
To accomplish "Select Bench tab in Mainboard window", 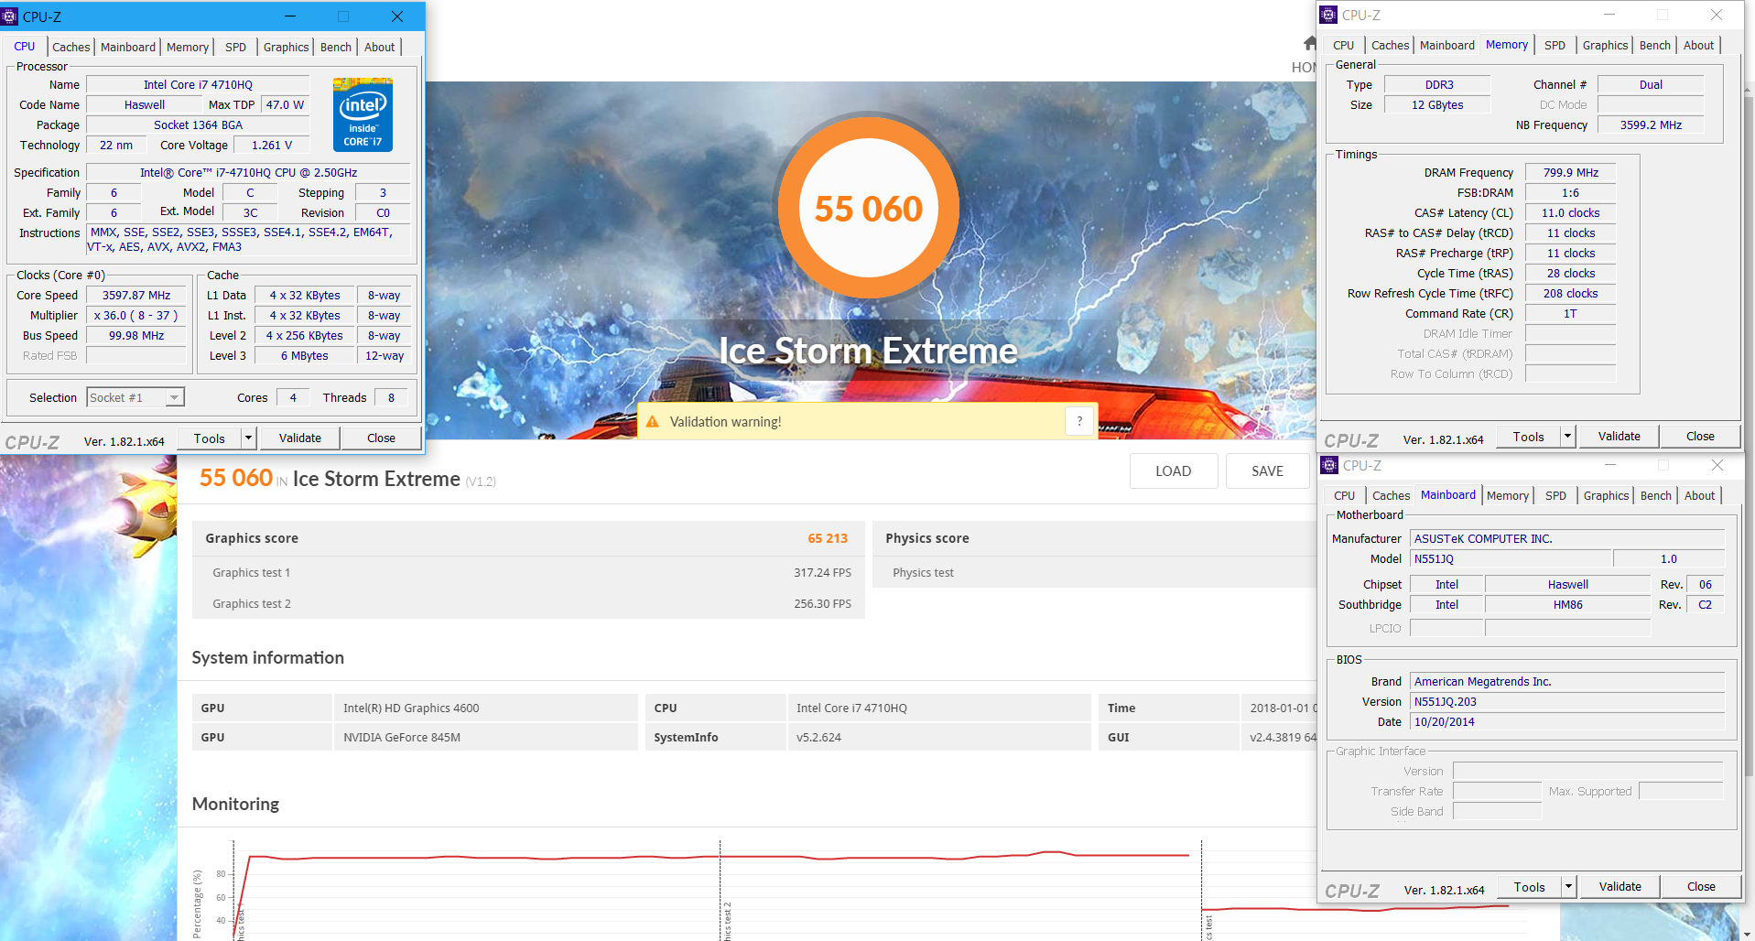I will [x=1656, y=495].
